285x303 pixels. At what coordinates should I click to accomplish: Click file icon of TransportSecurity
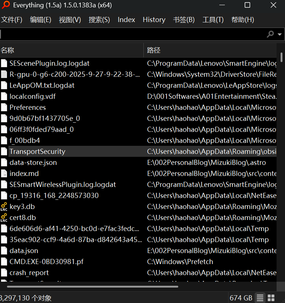(4, 151)
